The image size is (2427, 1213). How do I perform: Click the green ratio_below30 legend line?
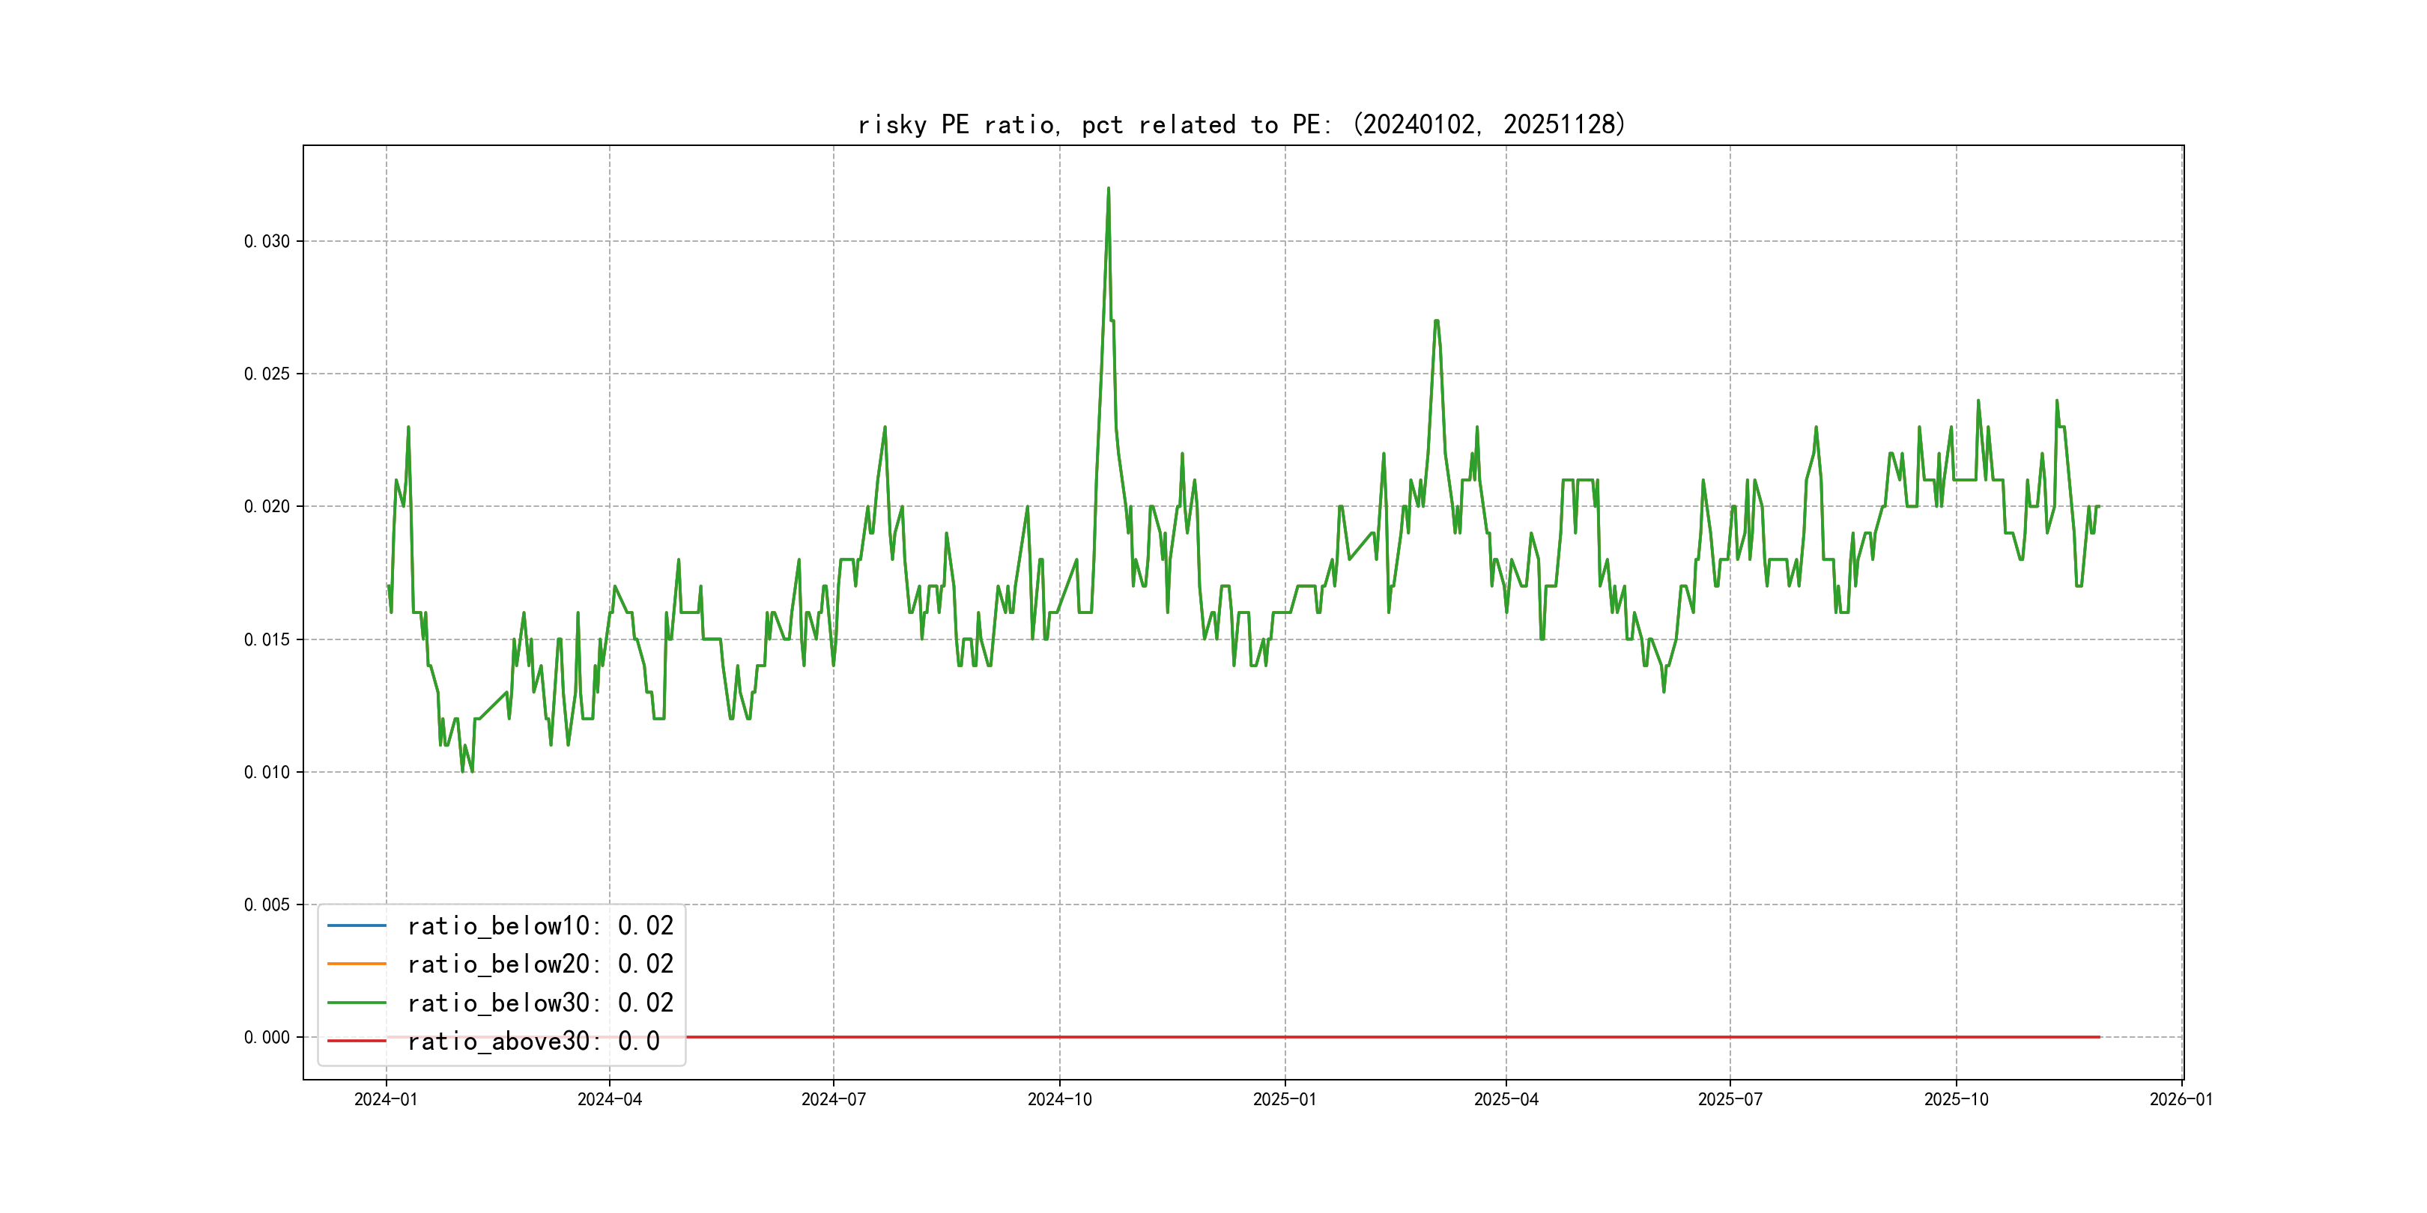356,1003
